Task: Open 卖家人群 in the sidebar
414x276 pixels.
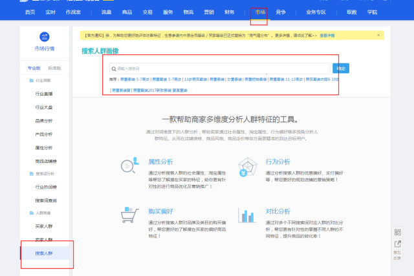Action: click(44, 240)
